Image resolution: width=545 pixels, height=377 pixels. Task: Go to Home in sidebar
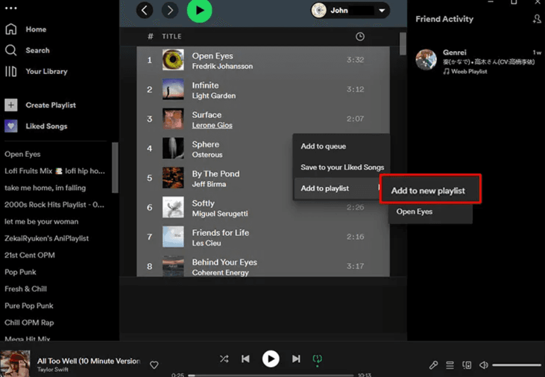click(x=36, y=29)
